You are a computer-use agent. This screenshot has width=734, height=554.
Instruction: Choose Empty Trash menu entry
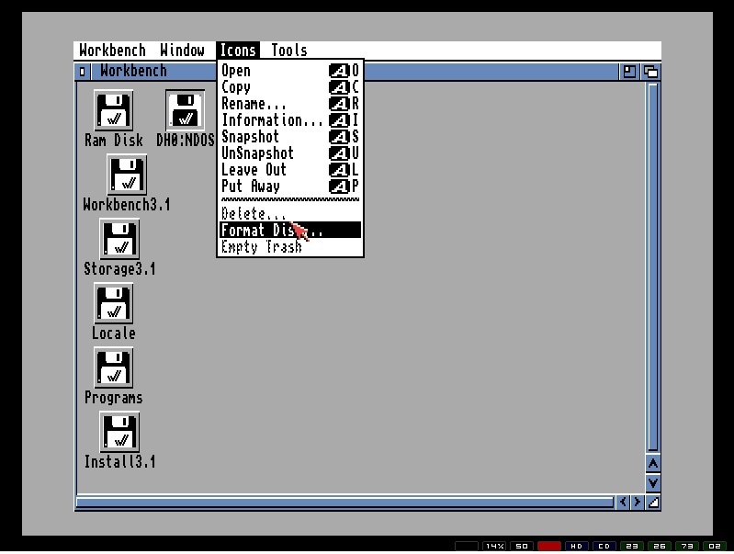290,246
